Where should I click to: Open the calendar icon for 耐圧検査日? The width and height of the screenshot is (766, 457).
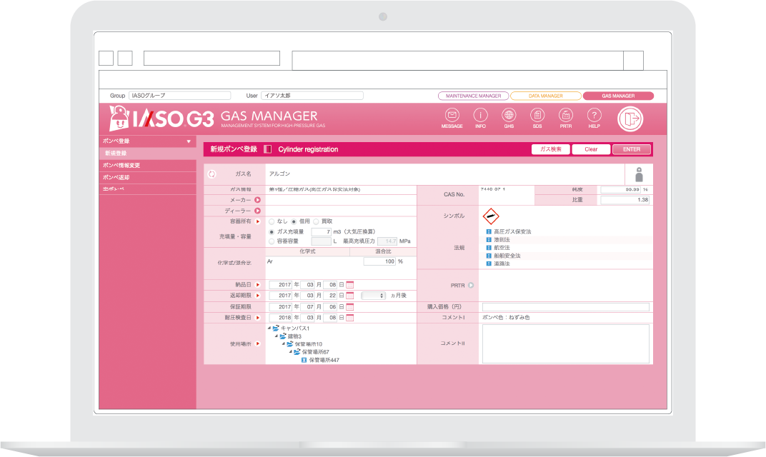tap(350, 317)
